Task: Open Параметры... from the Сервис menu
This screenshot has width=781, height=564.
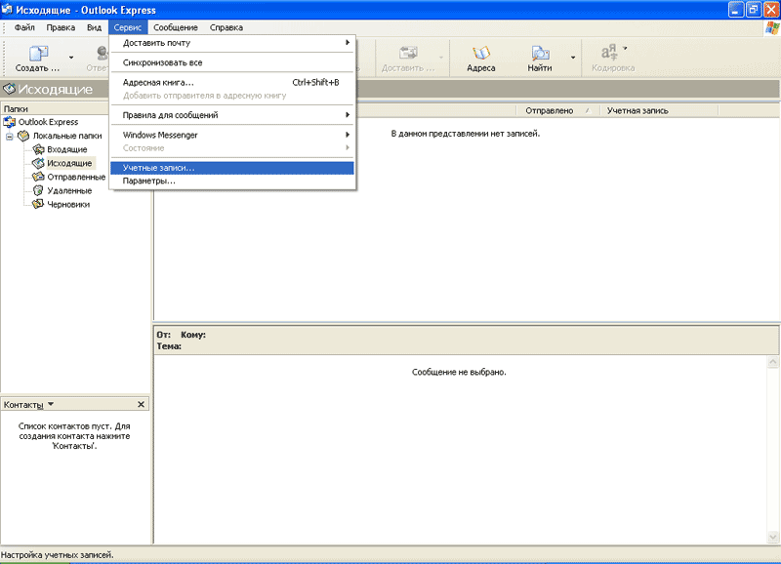Action: point(232,181)
